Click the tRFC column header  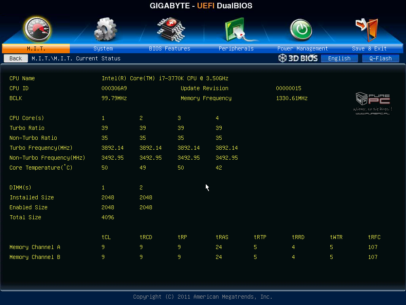tap(374, 237)
